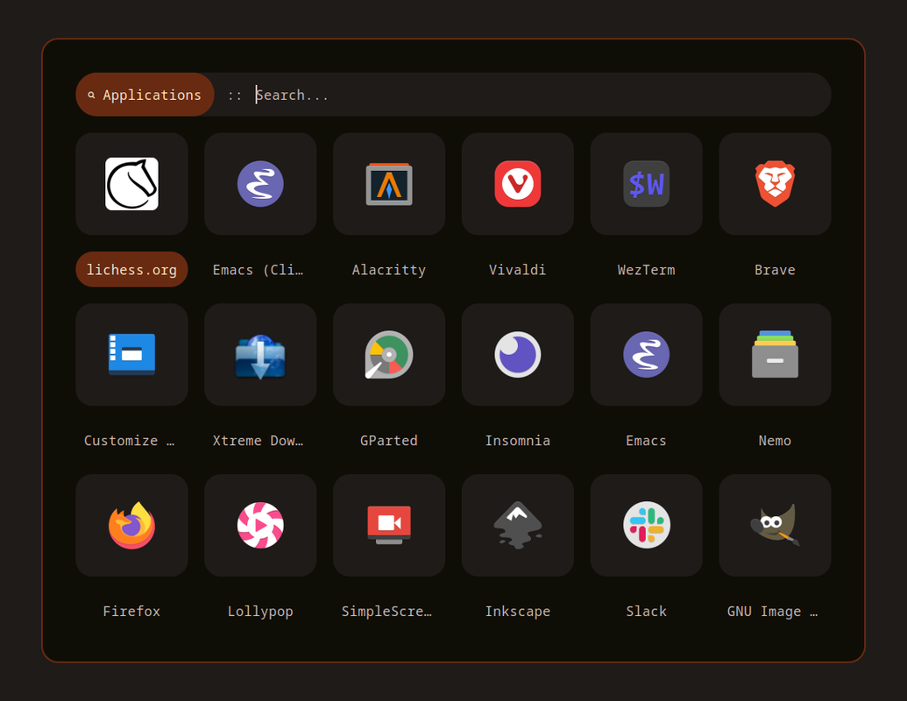Click the "SimpleScre…" label
Image resolution: width=907 pixels, height=701 pixels.
coord(387,612)
